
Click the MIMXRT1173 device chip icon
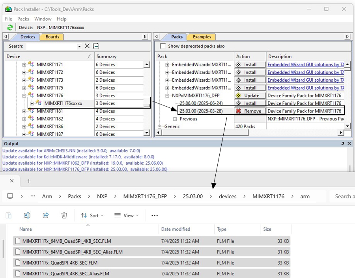[x=31, y=80]
